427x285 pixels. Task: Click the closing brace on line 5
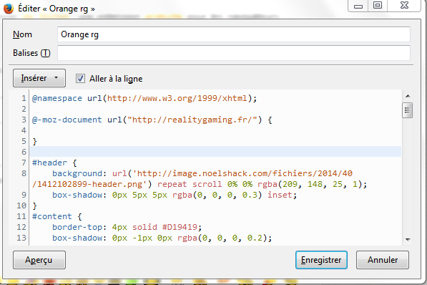click(34, 141)
